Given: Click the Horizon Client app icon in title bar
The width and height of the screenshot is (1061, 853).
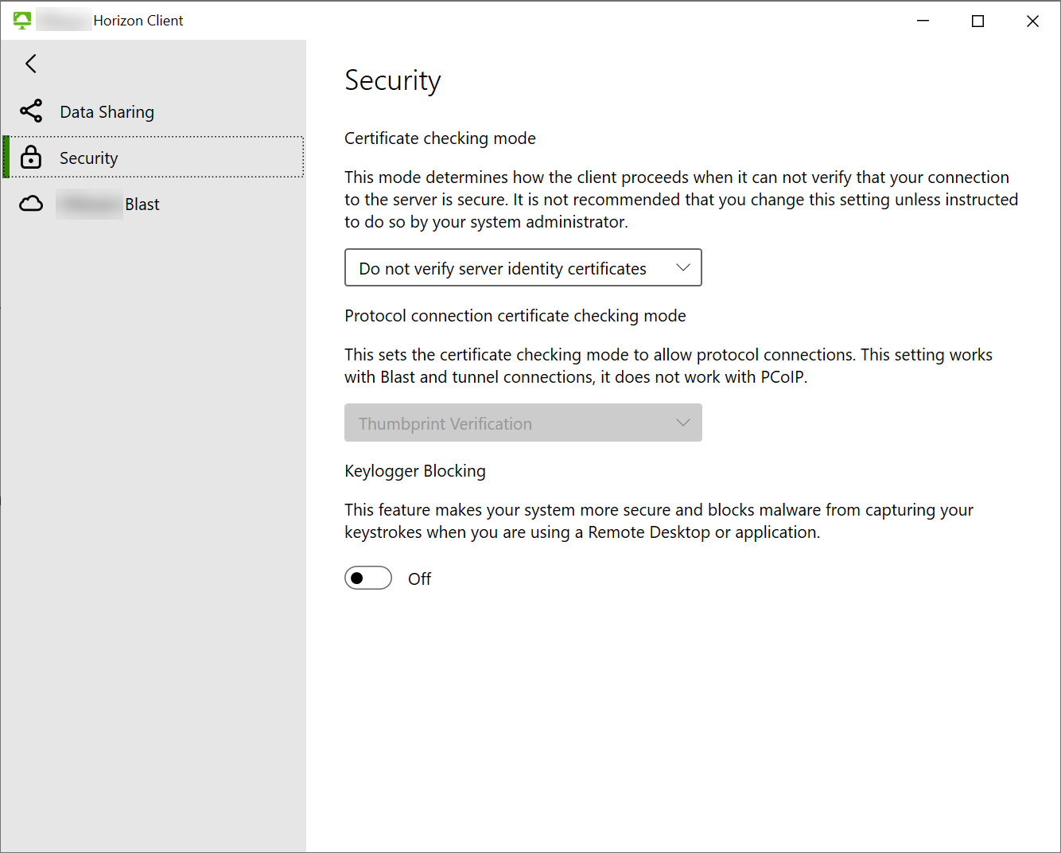Looking at the screenshot, I should click(x=22, y=21).
